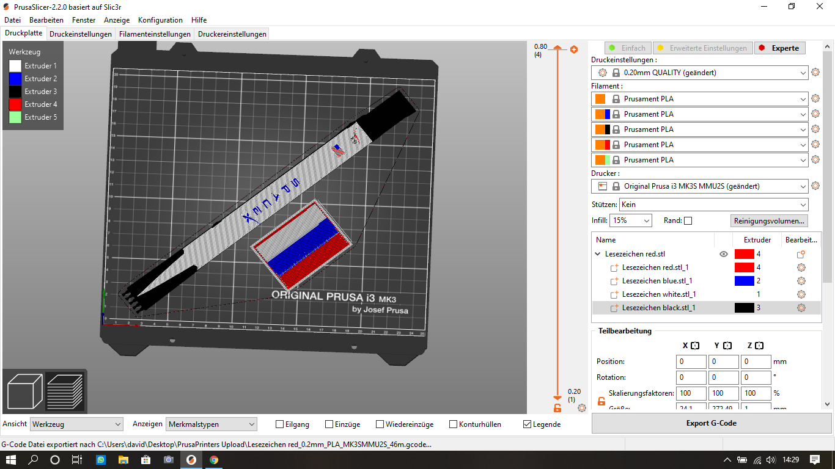This screenshot has height=469, width=835.
Task: Collapse the Lesezeichen red.stl object tree
Action: 598,254
